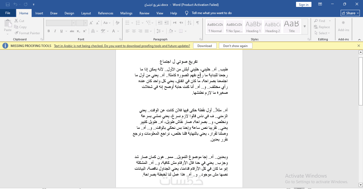Viewport: 363px width, 189px height.
Task: Apply the Normal style
Action: coord(215,27)
